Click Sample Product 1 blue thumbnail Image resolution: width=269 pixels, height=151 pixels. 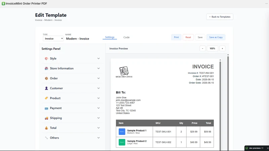click(122, 132)
